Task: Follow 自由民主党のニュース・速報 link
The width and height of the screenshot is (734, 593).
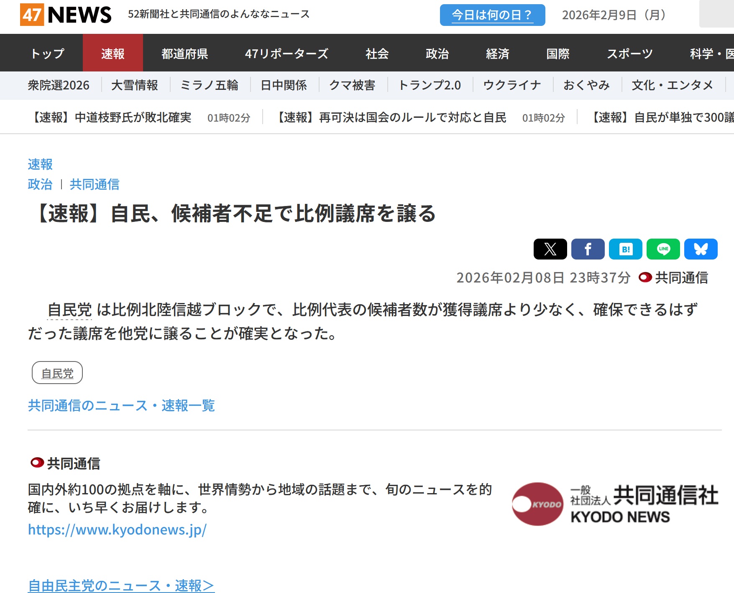Action: point(121,585)
